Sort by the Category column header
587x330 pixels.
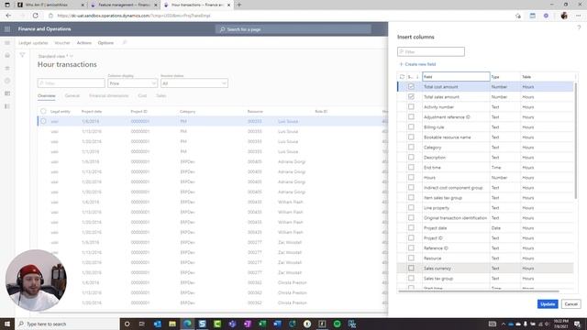pos(187,112)
